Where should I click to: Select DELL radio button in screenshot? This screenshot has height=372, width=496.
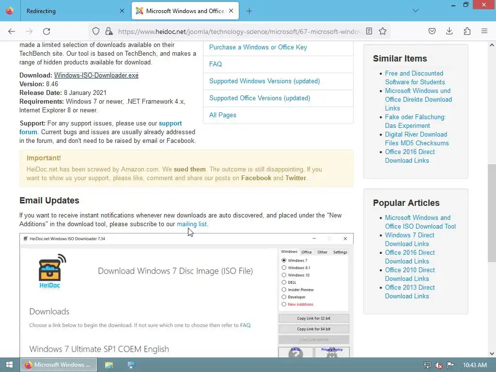(x=284, y=282)
